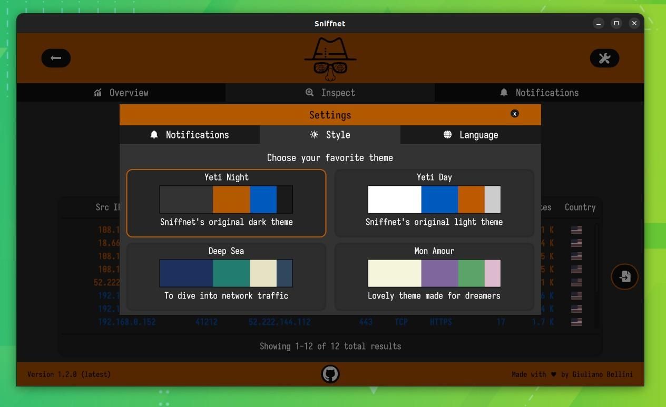
Task: Select the Deep Sea theme
Action: point(226,276)
